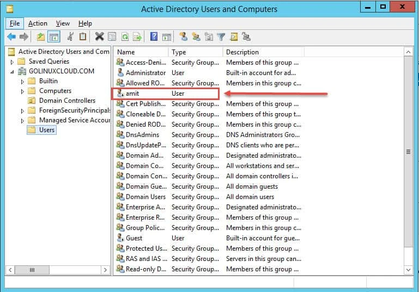
Task: Click the Paste clipboard icon
Action: [x=83, y=36]
